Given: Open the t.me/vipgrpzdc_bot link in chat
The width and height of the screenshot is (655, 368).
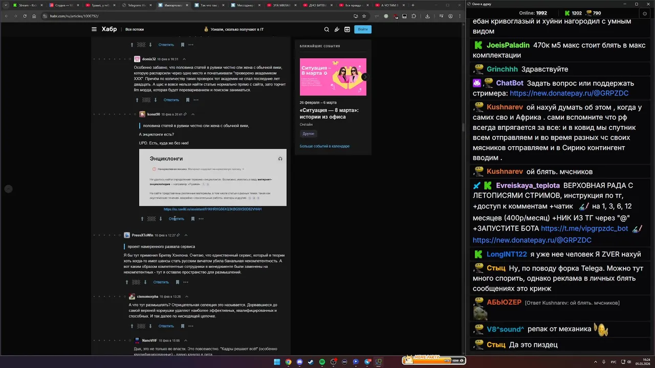Looking at the screenshot, I should 584,228.
